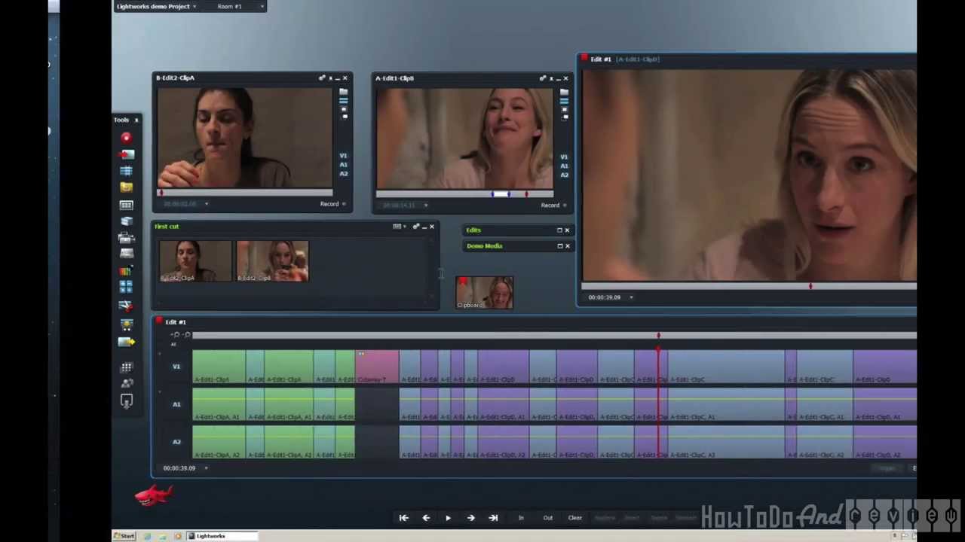Open the export tool with yellow arrow
The image size is (965, 542).
126,342
